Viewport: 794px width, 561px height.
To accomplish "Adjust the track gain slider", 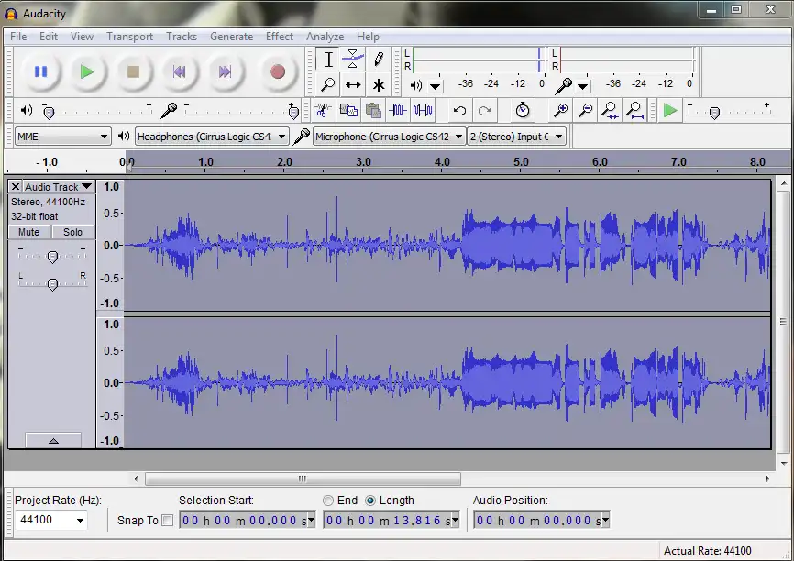I will [52, 257].
